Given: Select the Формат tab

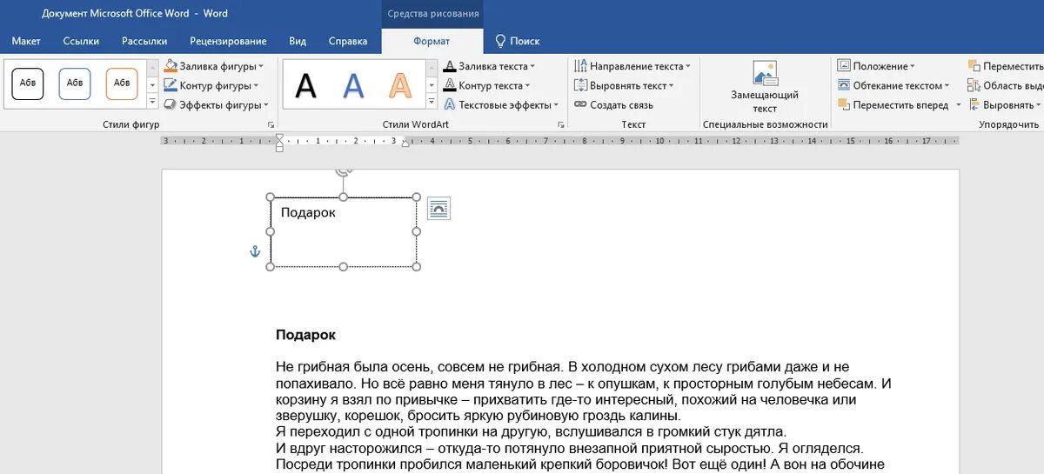Looking at the screenshot, I should [432, 41].
